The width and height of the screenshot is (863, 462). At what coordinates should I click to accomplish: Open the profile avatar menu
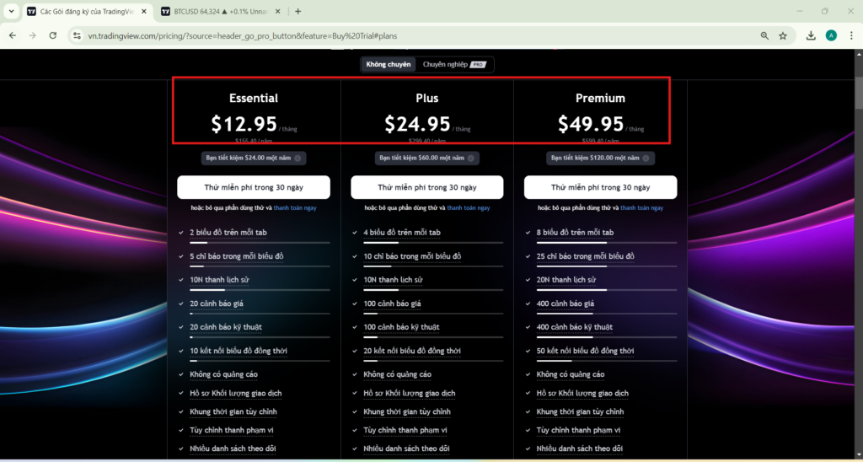[x=831, y=35]
